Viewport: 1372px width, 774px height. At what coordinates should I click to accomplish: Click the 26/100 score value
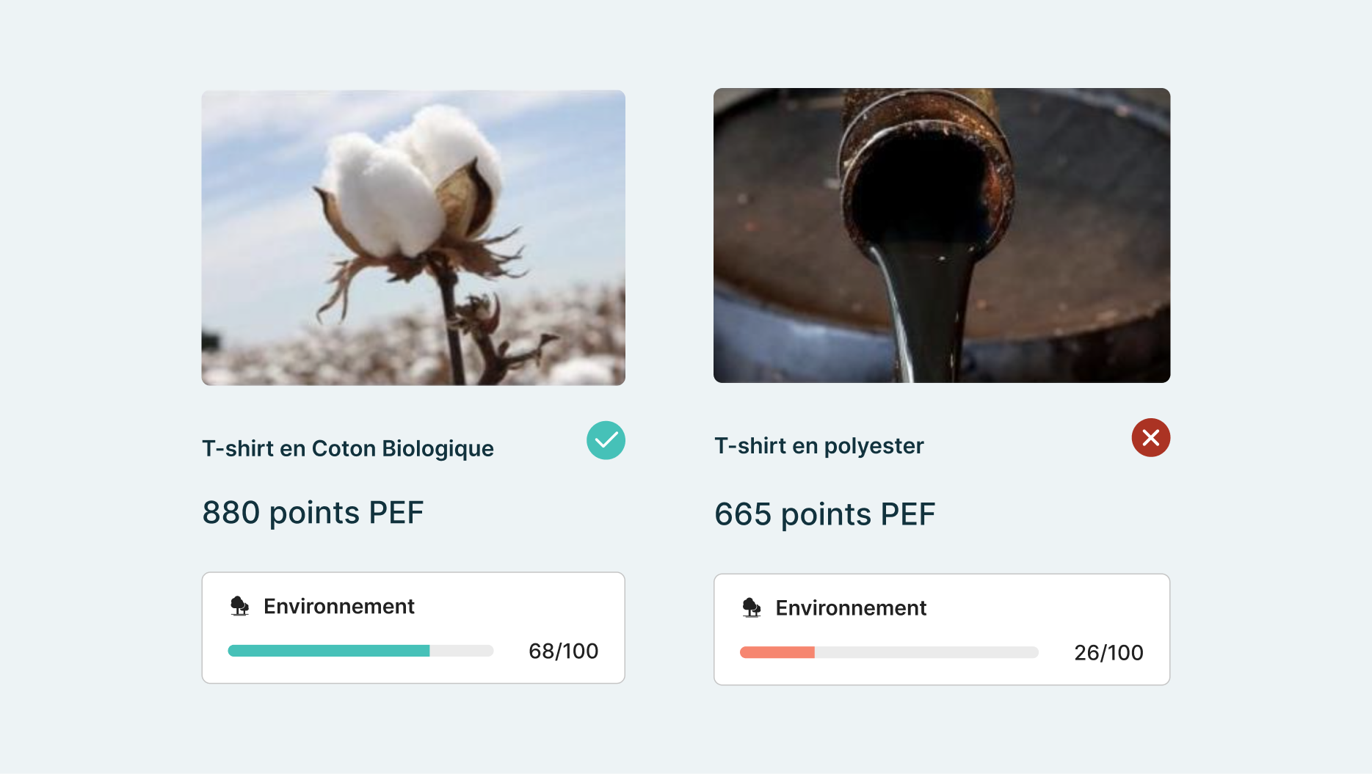pyautogui.click(x=1108, y=652)
